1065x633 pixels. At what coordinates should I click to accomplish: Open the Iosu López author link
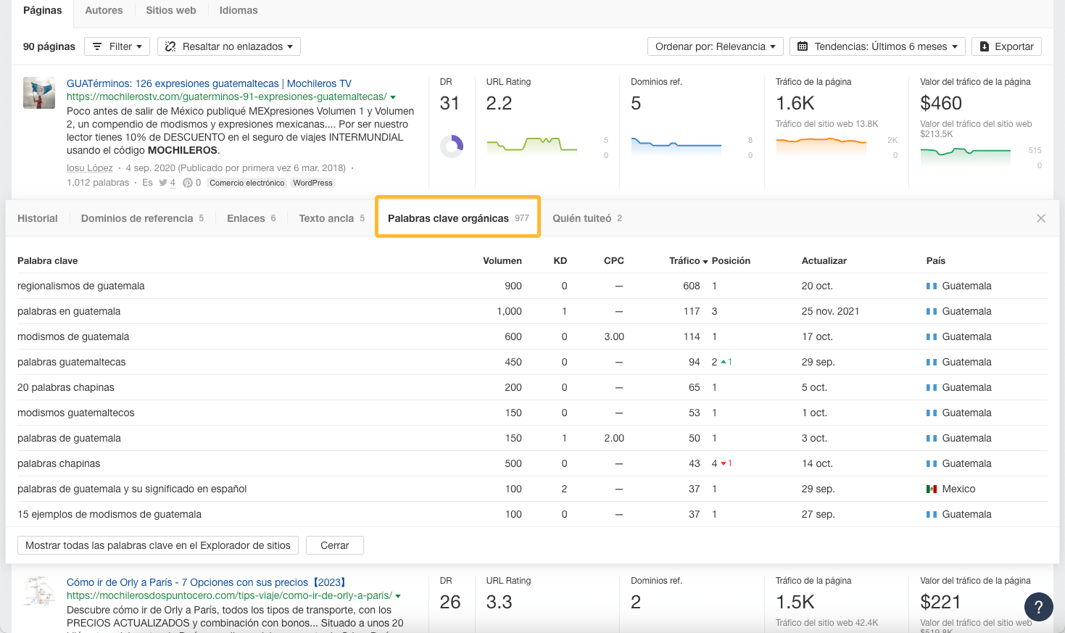pos(89,167)
